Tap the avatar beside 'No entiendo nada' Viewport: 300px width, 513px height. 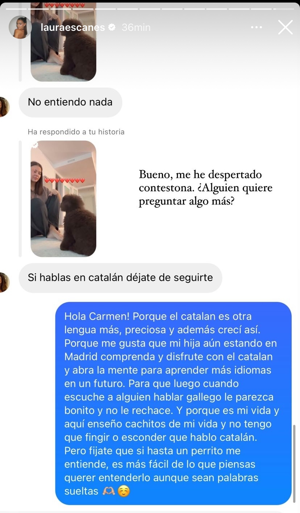4,107
